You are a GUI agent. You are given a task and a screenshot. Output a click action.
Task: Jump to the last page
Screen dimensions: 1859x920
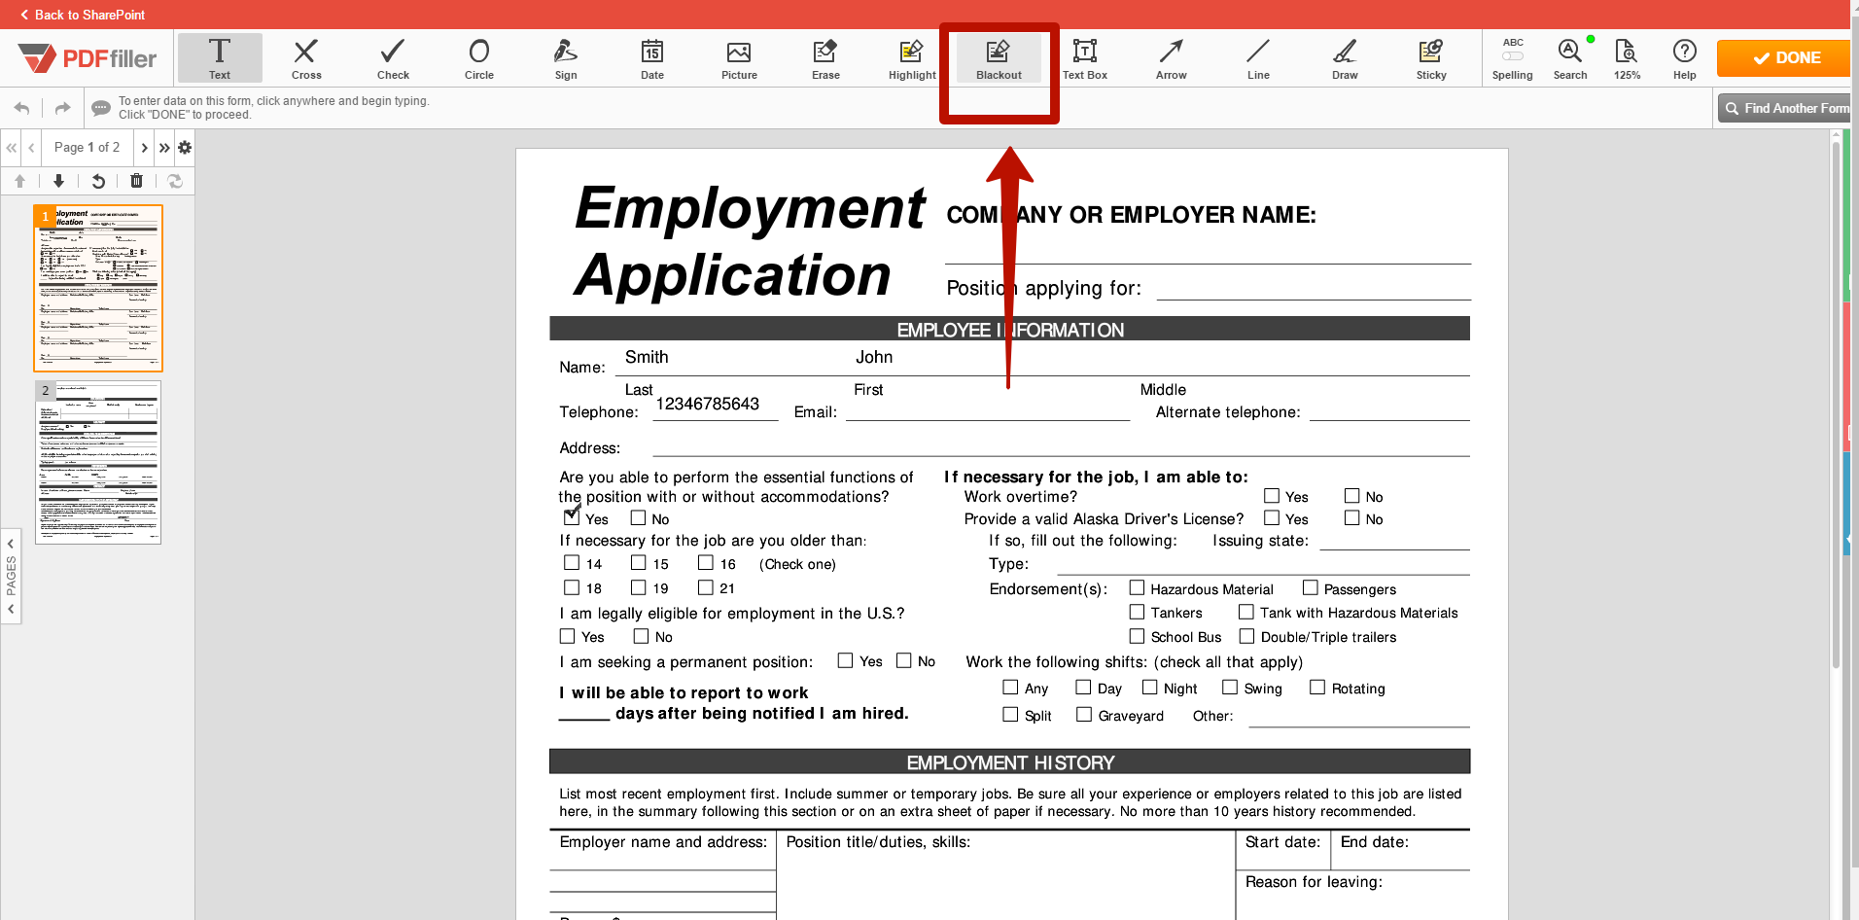(x=164, y=148)
